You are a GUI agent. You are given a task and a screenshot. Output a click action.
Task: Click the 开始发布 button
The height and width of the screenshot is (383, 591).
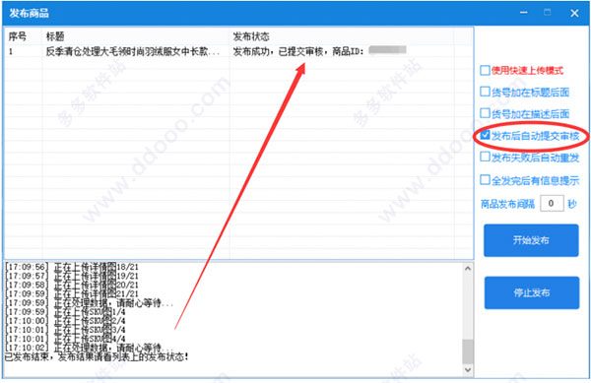click(531, 240)
